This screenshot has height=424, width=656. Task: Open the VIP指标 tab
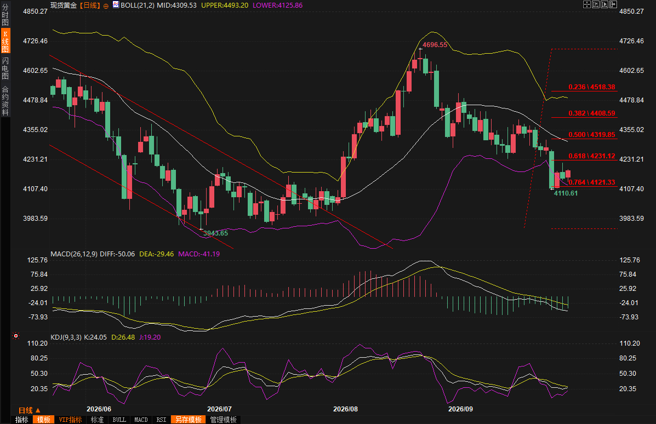(70, 420)
